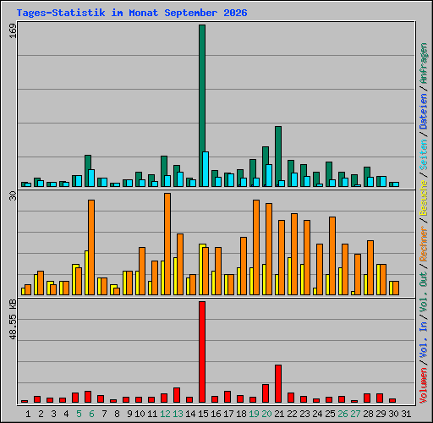Click the red Volumen bar for day 21

[278, 383]
